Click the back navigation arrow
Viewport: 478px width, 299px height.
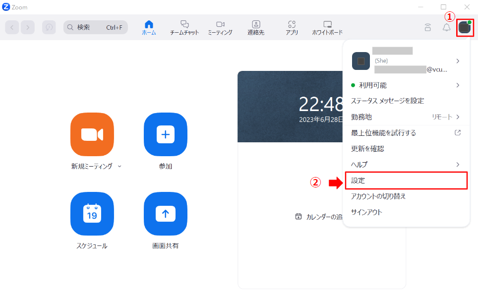[12, 27]
